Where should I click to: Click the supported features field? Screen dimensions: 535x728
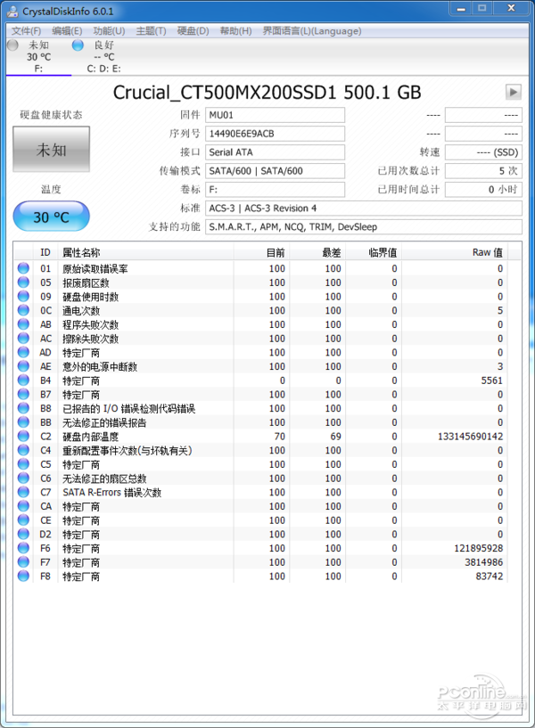point(364,226)
